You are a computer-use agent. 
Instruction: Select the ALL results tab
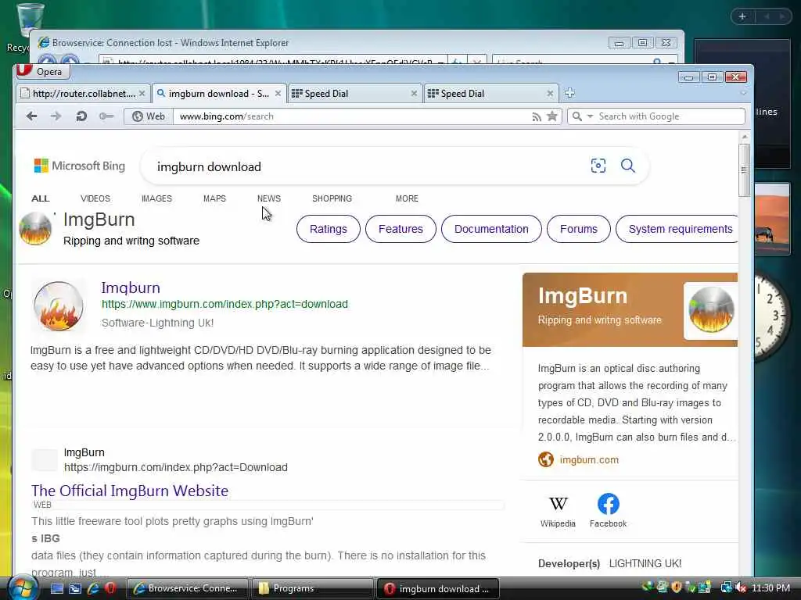[x=41, y=198]
